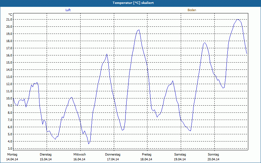Click the Donnerstag day label
This screenshot has width=261, height=163.
click(113, 155)
